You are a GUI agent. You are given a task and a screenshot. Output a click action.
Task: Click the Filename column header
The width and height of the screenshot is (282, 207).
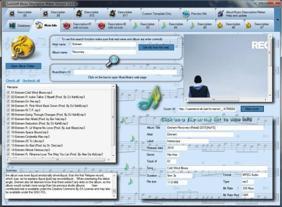point(59,87)
